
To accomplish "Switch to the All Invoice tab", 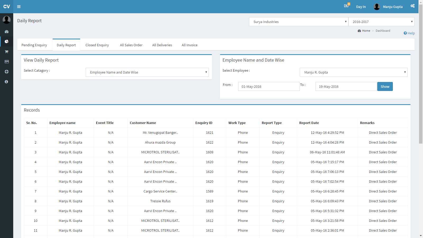I will coord(190,45).
